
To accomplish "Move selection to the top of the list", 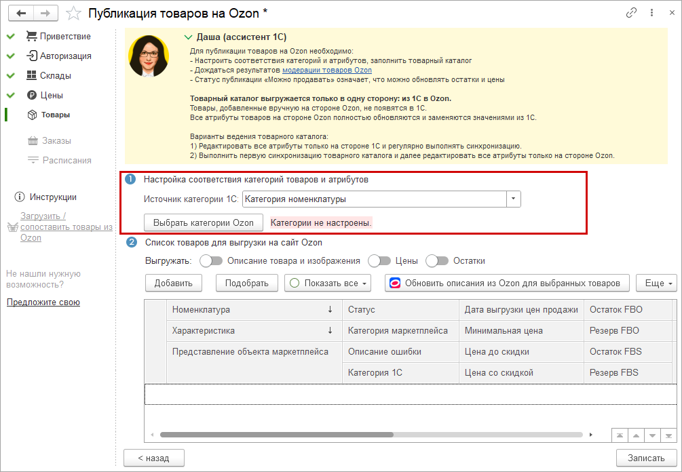I will point(619,435).
